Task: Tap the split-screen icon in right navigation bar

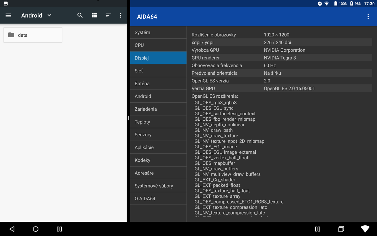Action: (318, 229)
